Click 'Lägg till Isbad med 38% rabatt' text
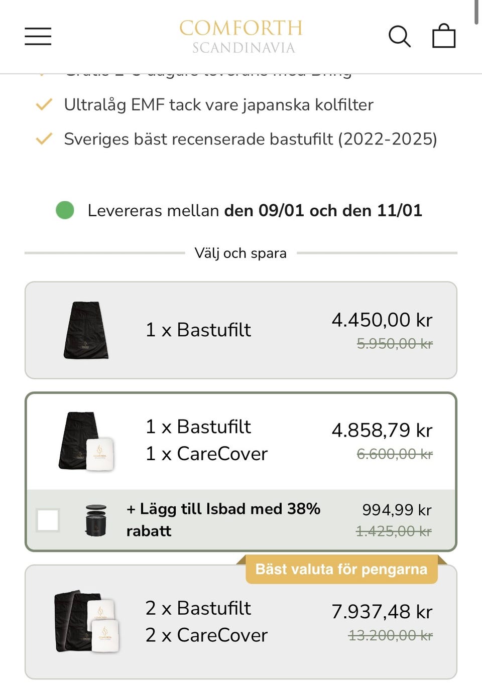The height and width of the screenshot is (689, 482). click(223, 519)
